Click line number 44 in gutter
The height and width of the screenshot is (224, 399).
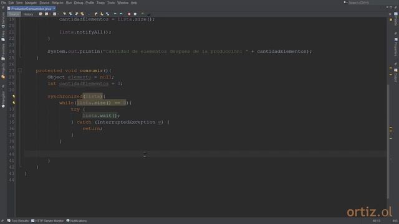(x=12, y=180)
